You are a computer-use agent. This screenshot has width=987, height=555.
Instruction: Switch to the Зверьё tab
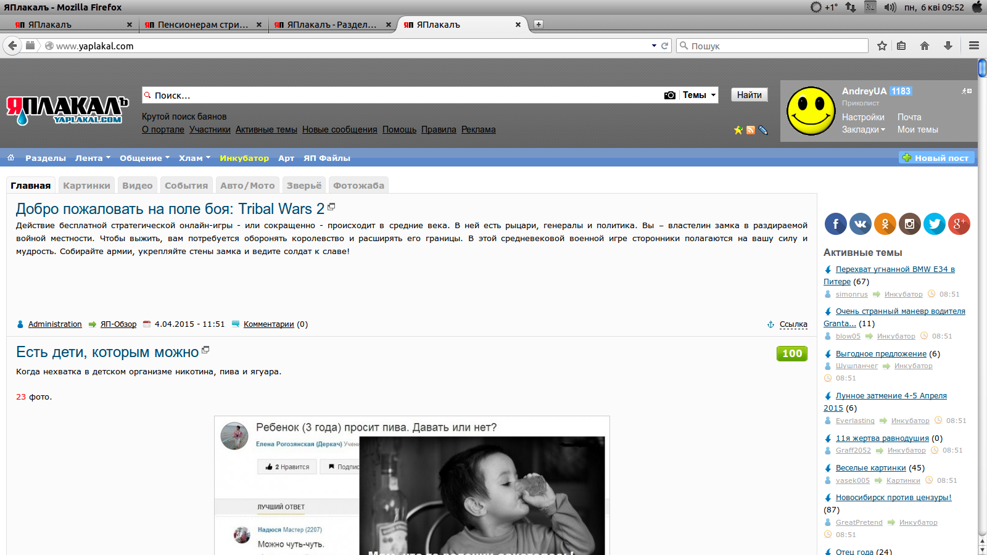[304, 186]
